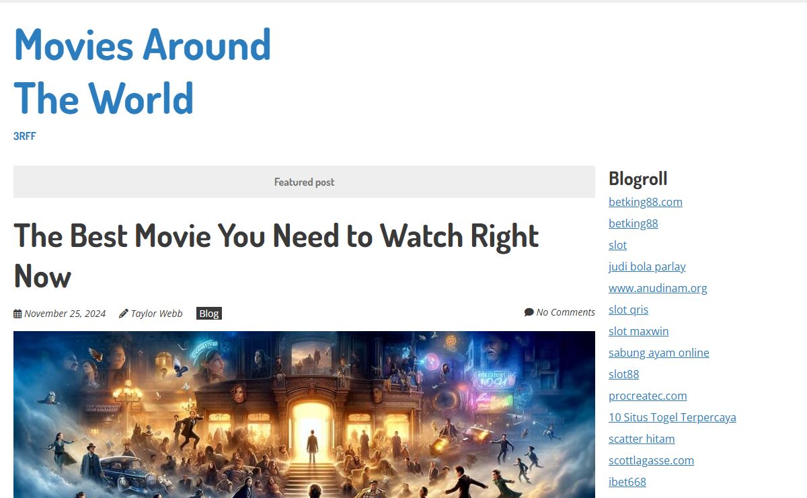Click the scatter hitam link
This screenshot has width=807, height=498.
click(x=642, y=439)
